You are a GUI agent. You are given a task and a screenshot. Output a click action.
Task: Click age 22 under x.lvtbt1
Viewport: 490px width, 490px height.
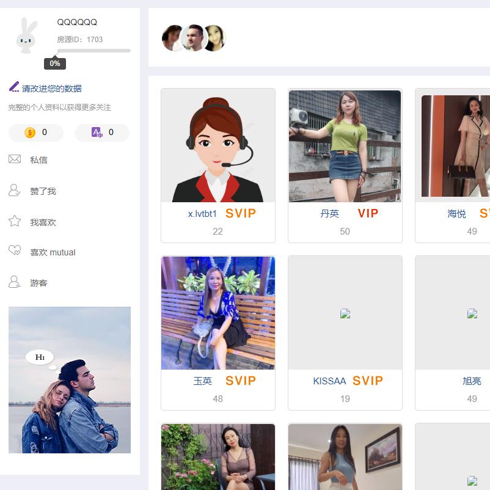click(x=218, y=232)
